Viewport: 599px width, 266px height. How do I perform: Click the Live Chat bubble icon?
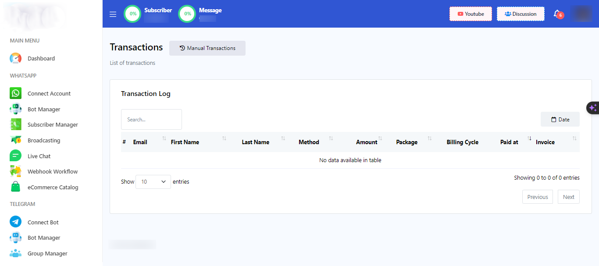[x=16, y=156]
